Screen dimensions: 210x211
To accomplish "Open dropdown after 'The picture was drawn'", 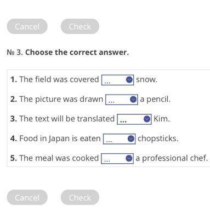I will 122,99.
